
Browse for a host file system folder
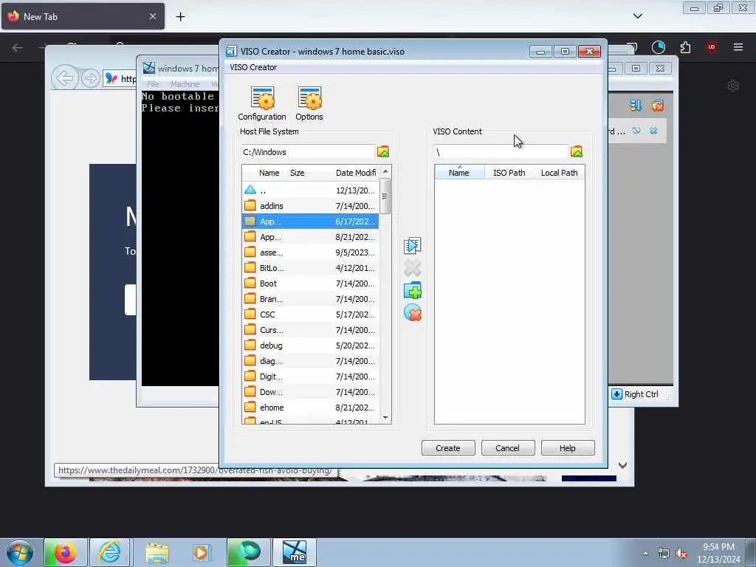point(383,152)
